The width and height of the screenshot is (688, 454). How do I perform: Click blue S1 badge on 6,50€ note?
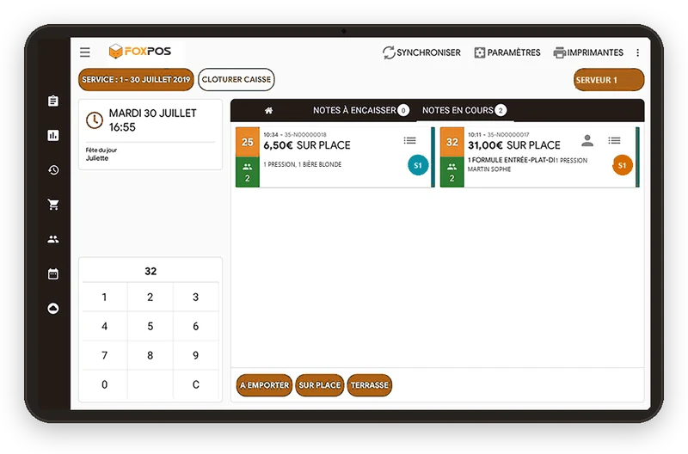418,165
